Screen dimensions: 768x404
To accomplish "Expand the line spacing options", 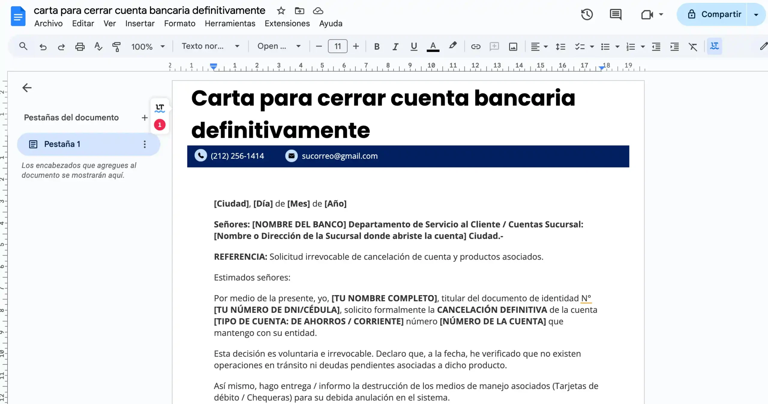I will click(560, 46).
